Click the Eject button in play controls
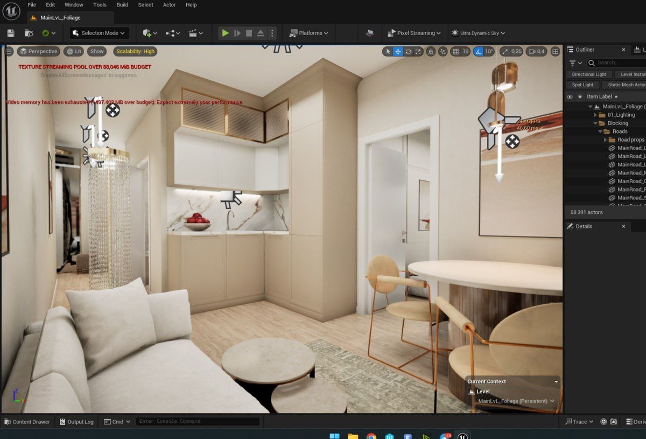Viewport: 646px width, 439px height. (x=261, y=33)
